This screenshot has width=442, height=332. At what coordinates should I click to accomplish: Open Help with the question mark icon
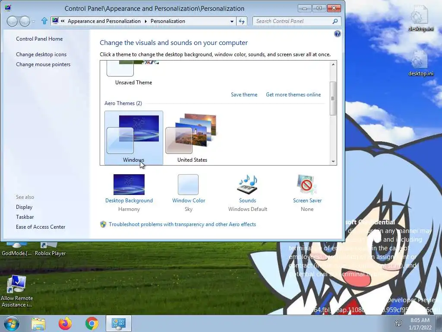[337, 34]
